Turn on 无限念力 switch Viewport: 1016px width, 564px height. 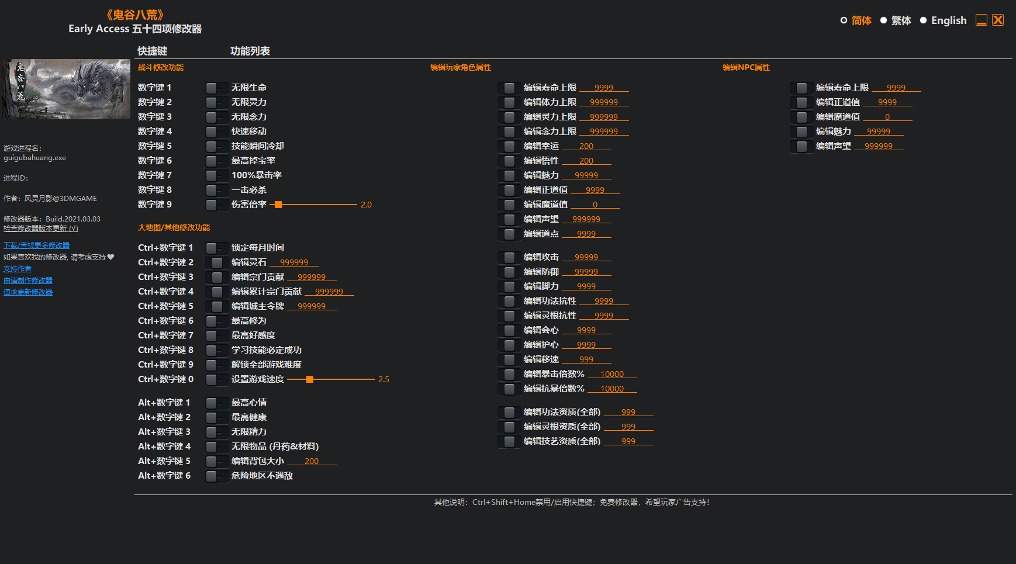pyautogui.click(x=216, y=117)
